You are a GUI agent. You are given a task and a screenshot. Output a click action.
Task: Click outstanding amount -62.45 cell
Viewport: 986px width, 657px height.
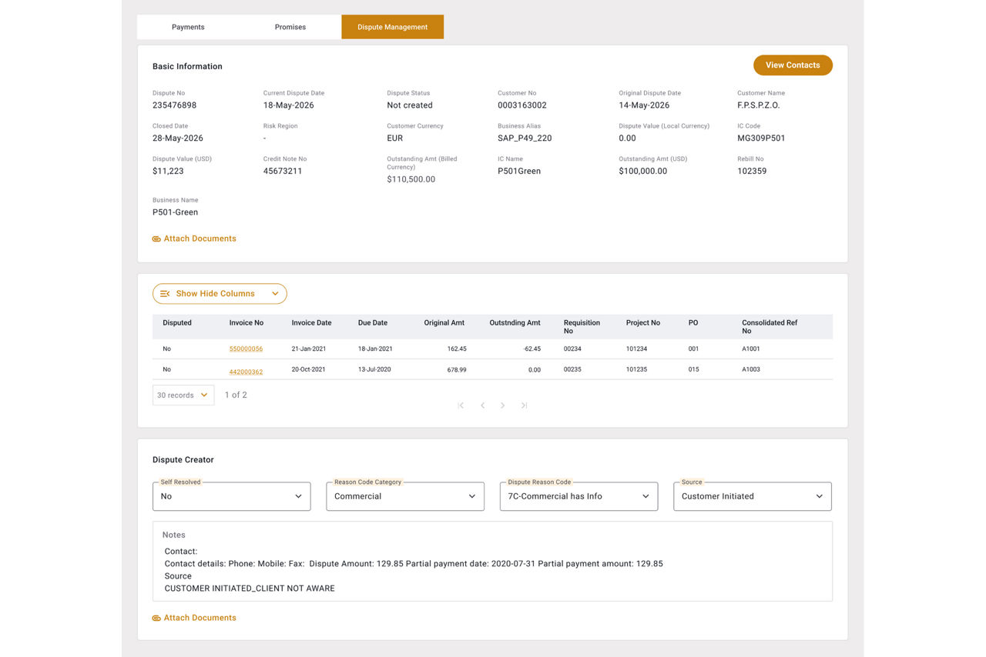click(x=532, y=349)
